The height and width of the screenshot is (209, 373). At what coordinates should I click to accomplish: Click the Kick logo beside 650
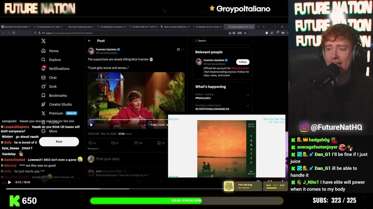14,201
